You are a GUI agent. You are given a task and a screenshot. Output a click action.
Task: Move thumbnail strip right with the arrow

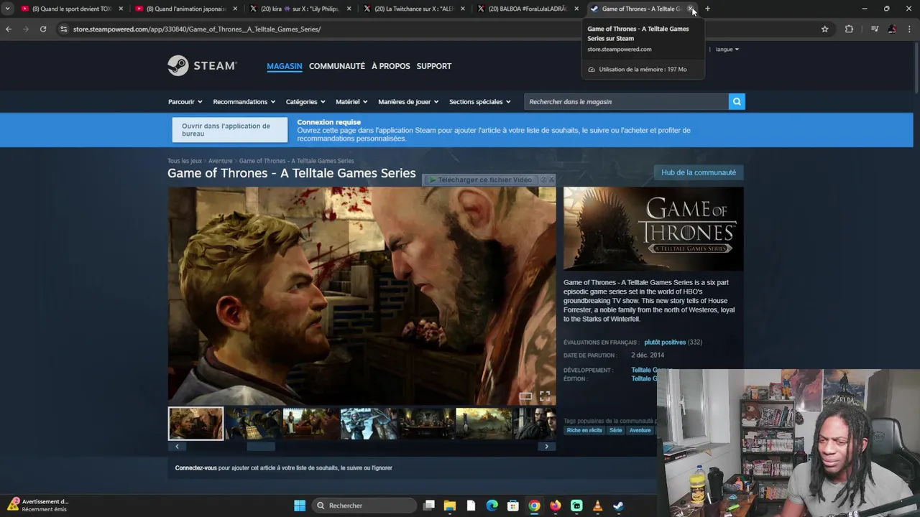546,447
